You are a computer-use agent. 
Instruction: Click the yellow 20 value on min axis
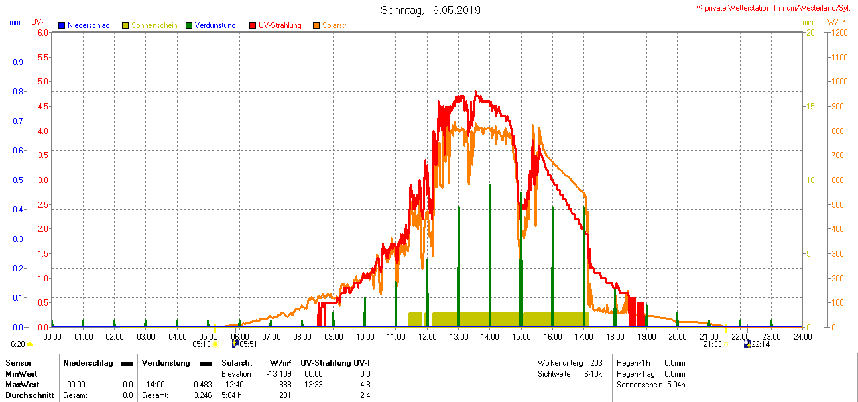810,32
